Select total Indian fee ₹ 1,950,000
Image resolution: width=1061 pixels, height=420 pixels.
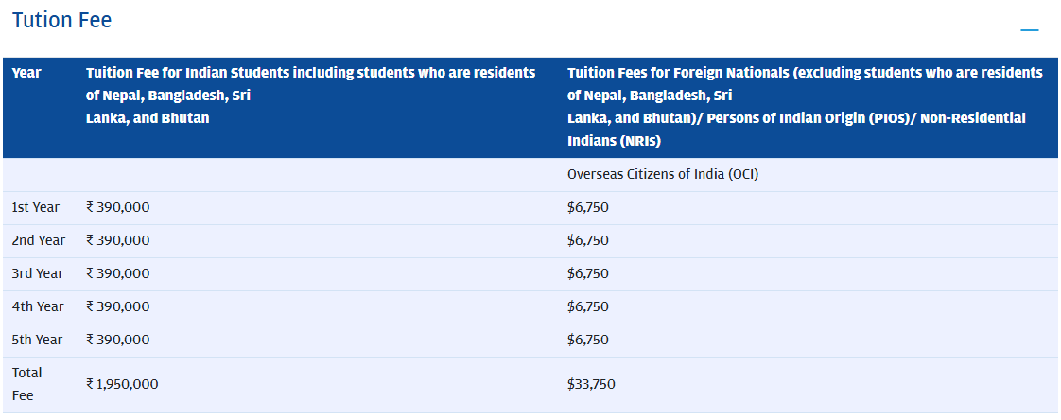pyautogui.click(x=122, y=384)
